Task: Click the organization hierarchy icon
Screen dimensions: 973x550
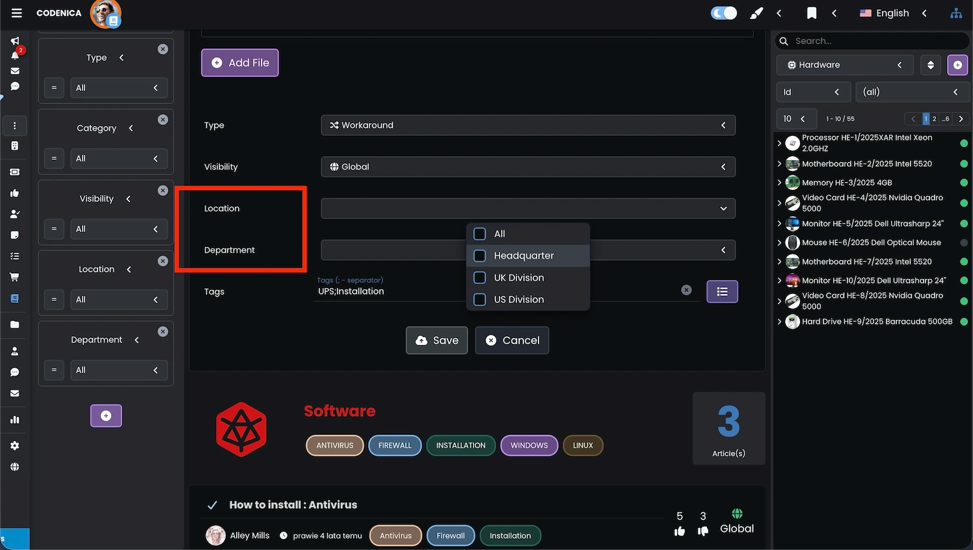Action: (955, 13)
